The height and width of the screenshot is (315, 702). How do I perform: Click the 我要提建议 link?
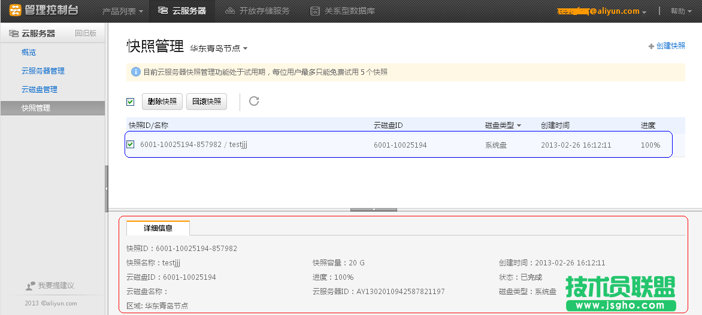pyautogui.click(x=56, y=286)
